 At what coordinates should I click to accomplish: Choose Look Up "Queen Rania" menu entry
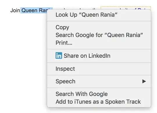[99, 15]
